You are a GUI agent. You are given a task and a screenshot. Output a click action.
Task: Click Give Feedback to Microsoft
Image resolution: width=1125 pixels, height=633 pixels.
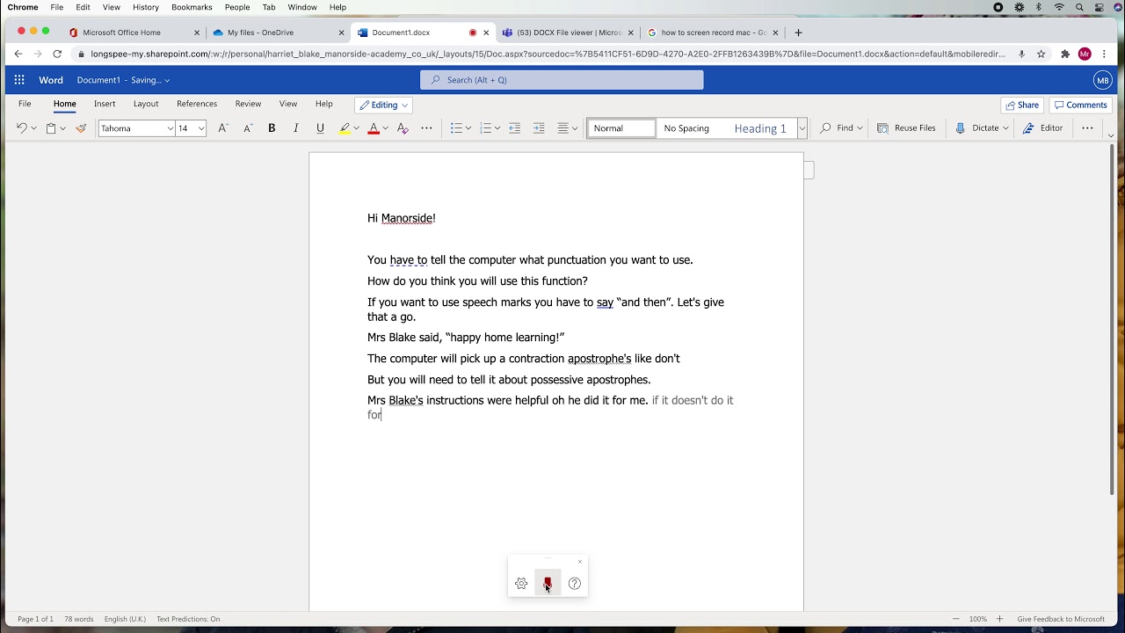pyautogui.click(x=1061, y=619)
